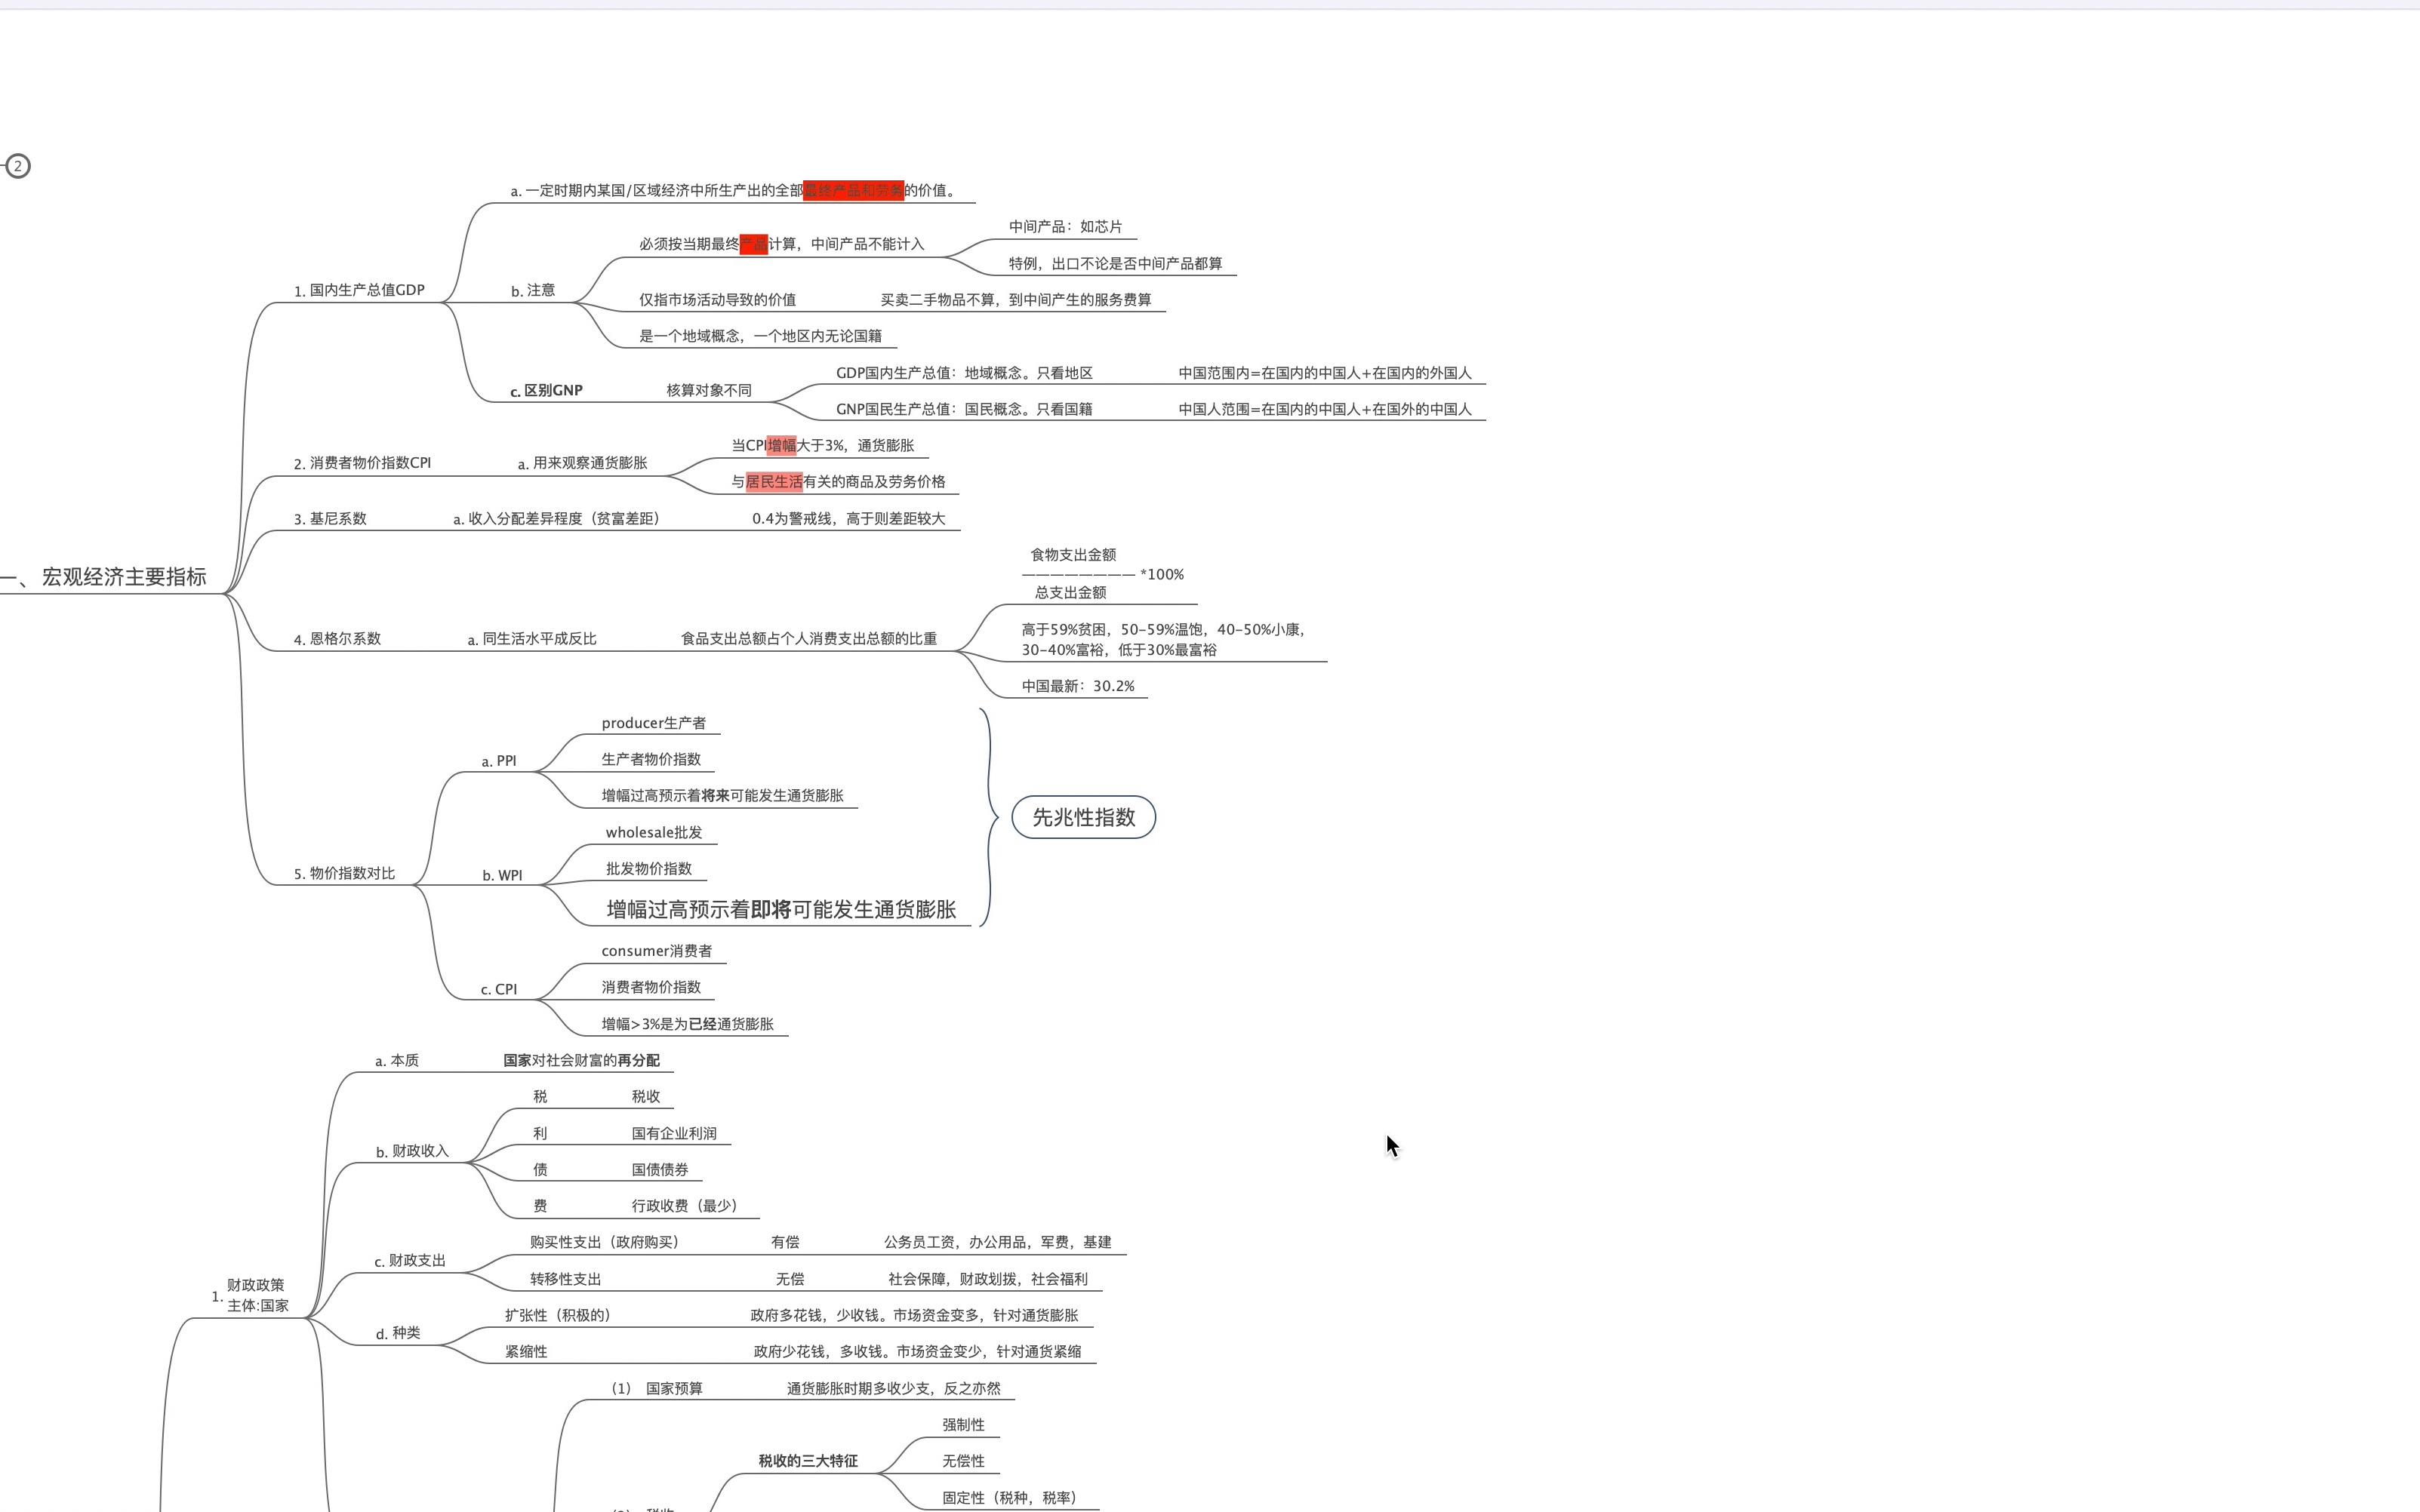
Task: Click the c. 区别GNP bold node
Action: pos(547,390)
